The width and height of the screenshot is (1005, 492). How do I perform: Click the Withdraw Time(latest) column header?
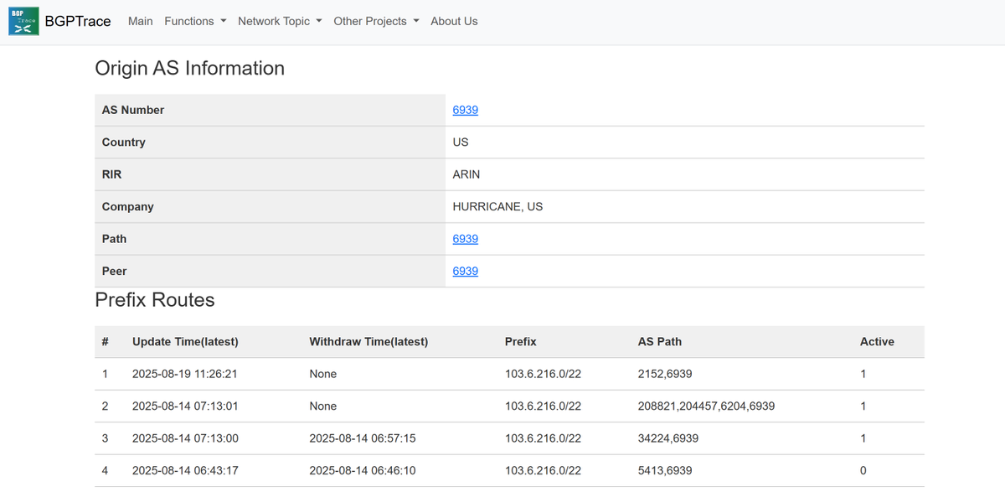pyautogui.click(x=368, y=342)
